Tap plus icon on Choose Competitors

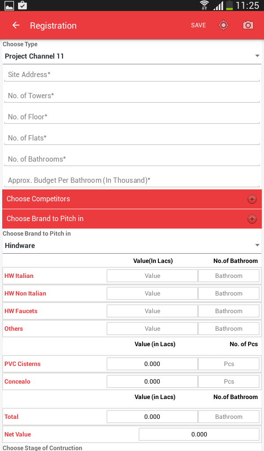(252, 199)
